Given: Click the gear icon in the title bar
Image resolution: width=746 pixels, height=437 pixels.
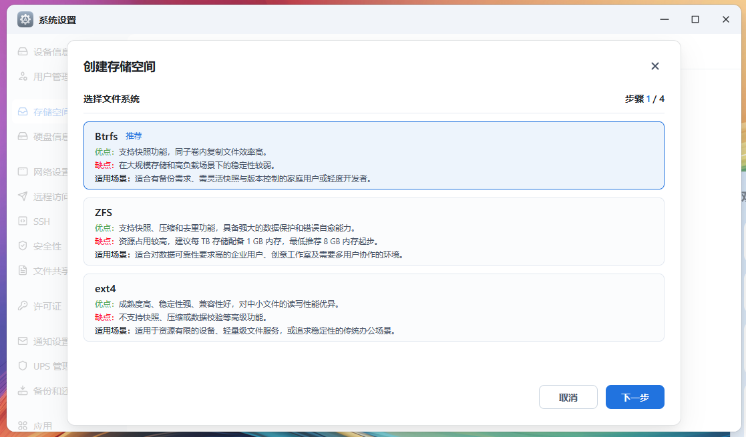Looking at the screenshot, I should pyautogui.click(x=25, y=19).
